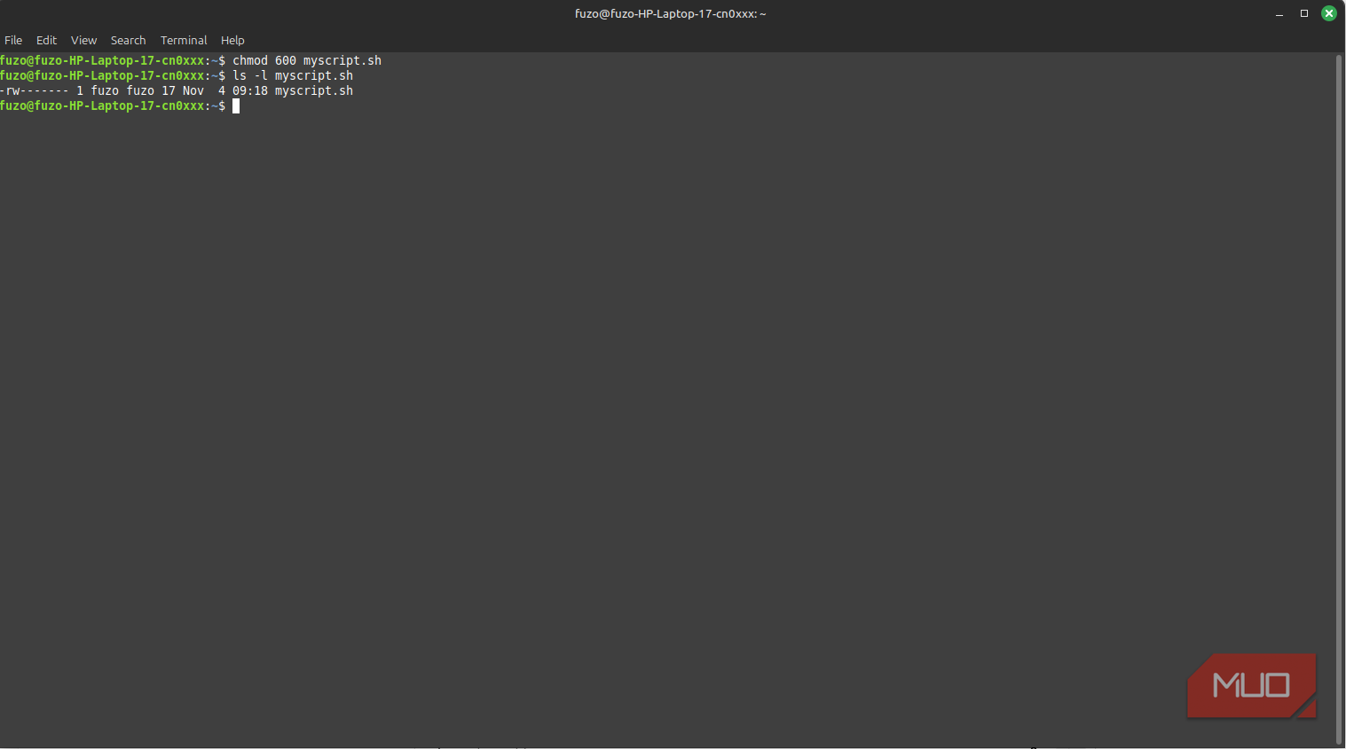Click the "ls -l myscript.sh" command text
Screen dimensions: 1346x749
tap(293, 75)
